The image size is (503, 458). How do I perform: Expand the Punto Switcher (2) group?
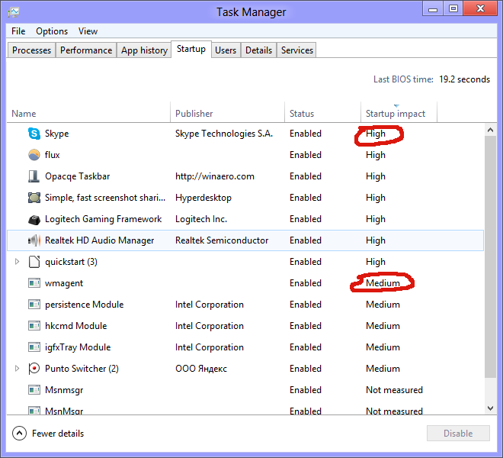click(18, 369)
